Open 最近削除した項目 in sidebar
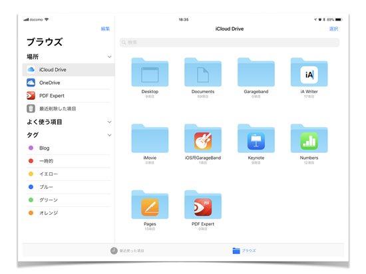366x274 pixels. click(69, 108)
